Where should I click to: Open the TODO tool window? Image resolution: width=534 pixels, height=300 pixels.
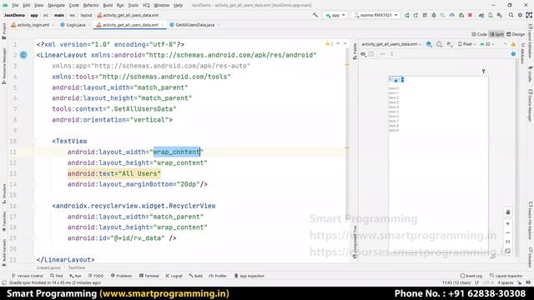tap(96, 276)
